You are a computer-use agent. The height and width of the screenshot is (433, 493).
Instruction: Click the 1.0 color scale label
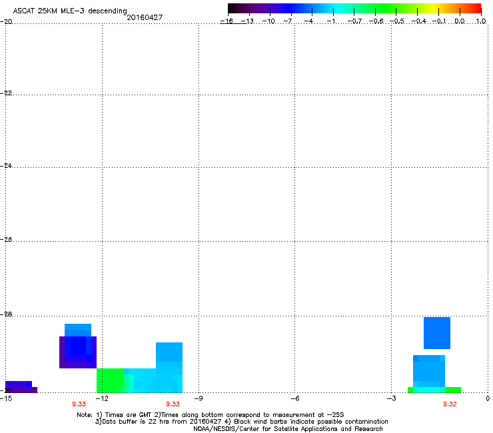481,21
